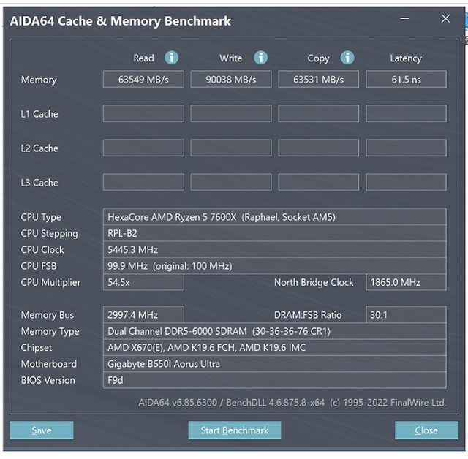This screenshot has width=468, height=459.
Task: Select the CPU Multiplier value 54.5x
Action: point(143,282)
